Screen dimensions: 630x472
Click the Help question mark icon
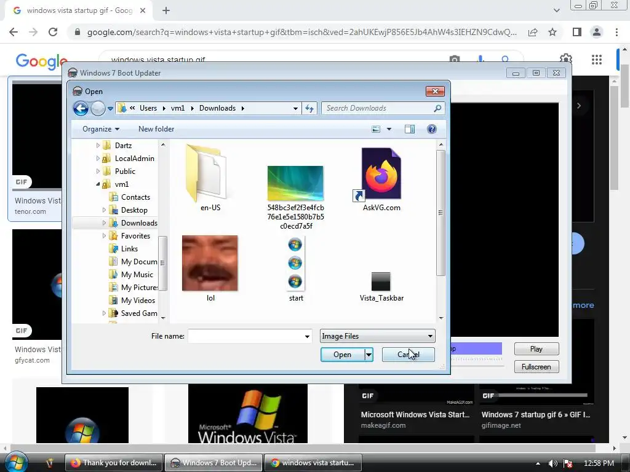tap(431, 129)
